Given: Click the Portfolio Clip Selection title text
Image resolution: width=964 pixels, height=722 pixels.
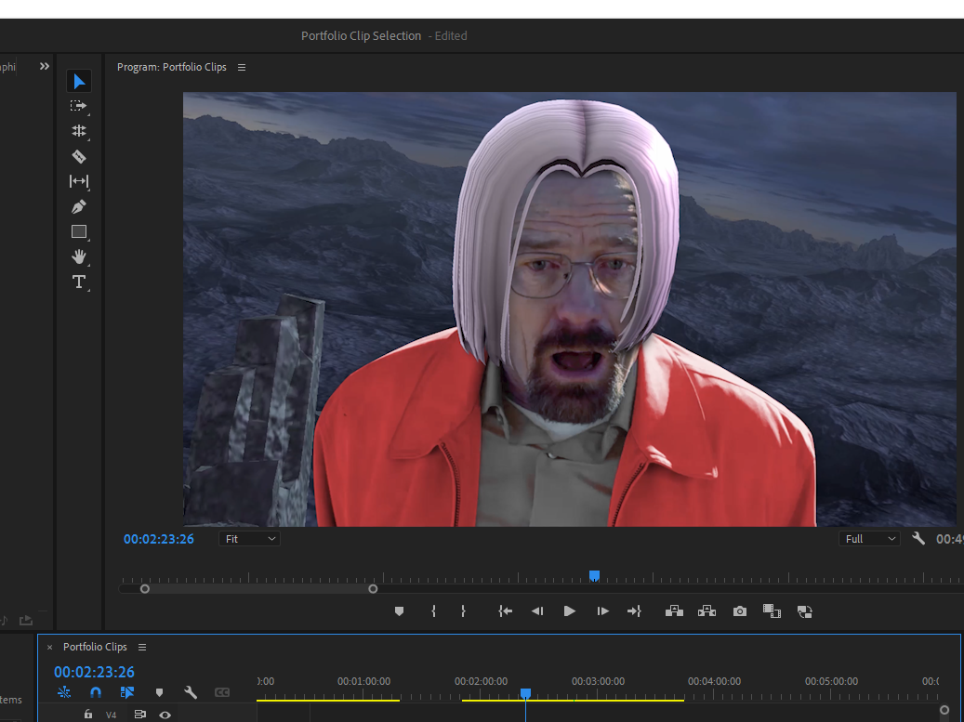Looking at the screenshot, I should (x=361, y=35).
